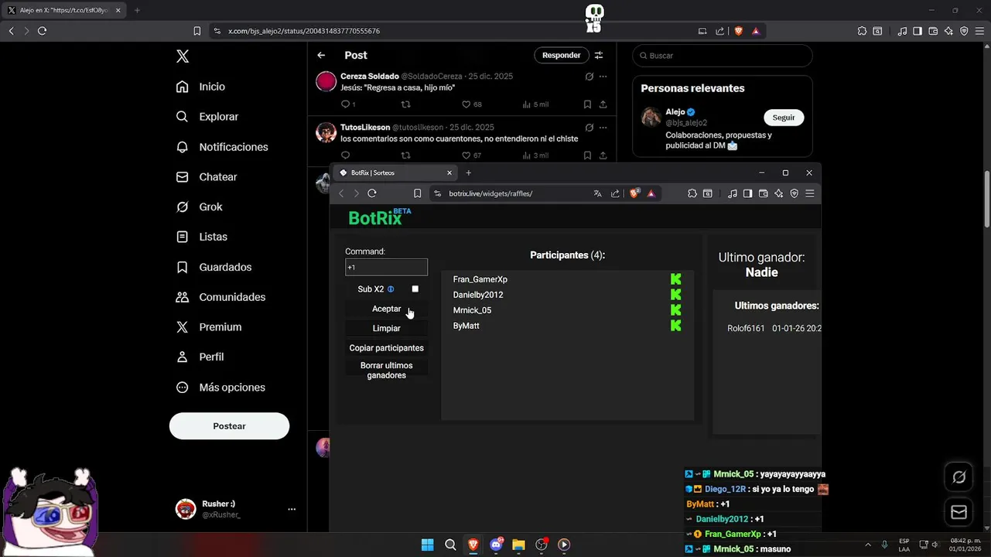
Task: Open the BotRix window hamburger menu
Action: [810, 193]
